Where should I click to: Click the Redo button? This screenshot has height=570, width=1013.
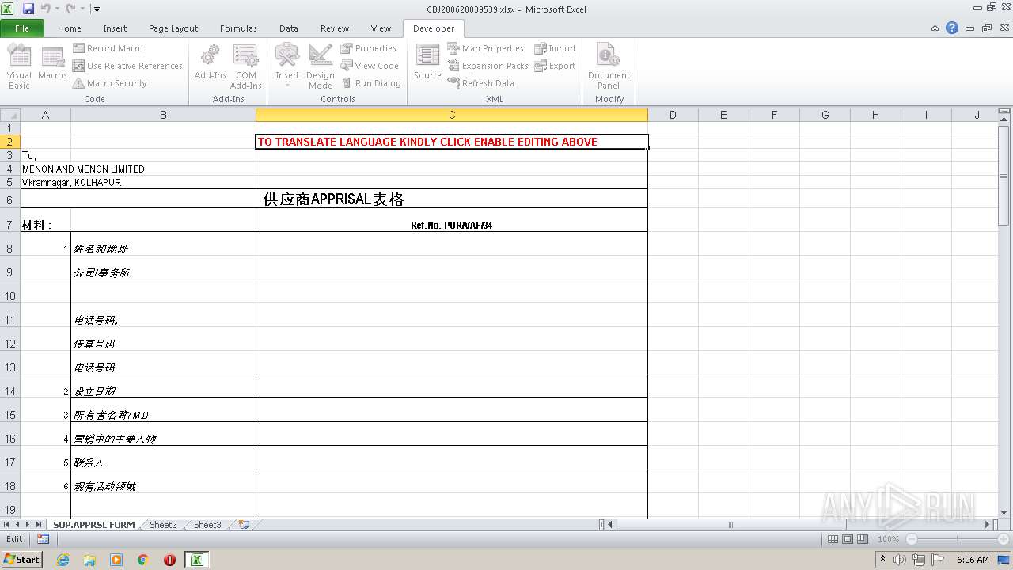(70, 9)
